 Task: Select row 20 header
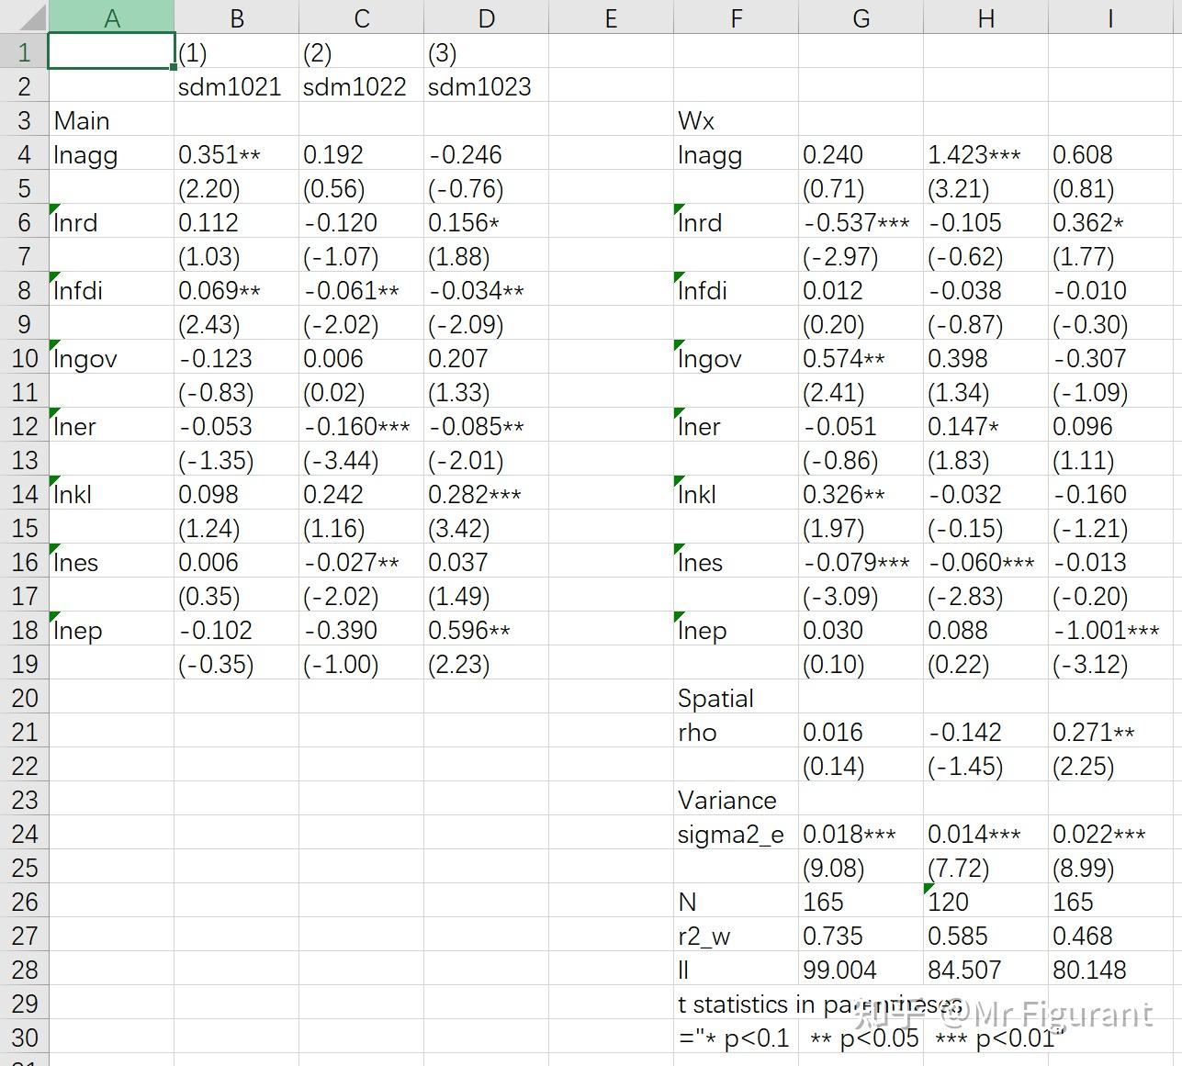24,697
